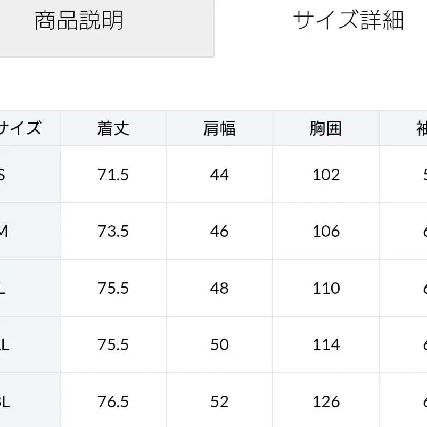
Task: Click the 126 胸囲 value for size 3L
Action: click(326, 401)
